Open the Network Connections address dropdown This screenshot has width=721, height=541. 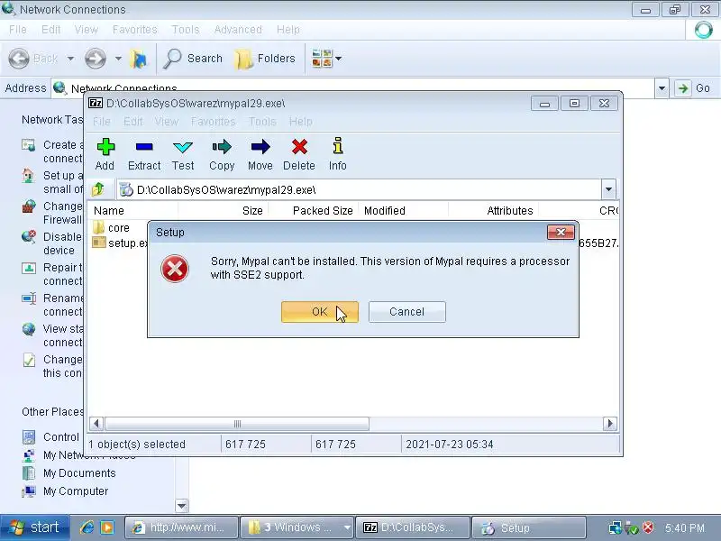pyautogui.click(x=662, y=87)
